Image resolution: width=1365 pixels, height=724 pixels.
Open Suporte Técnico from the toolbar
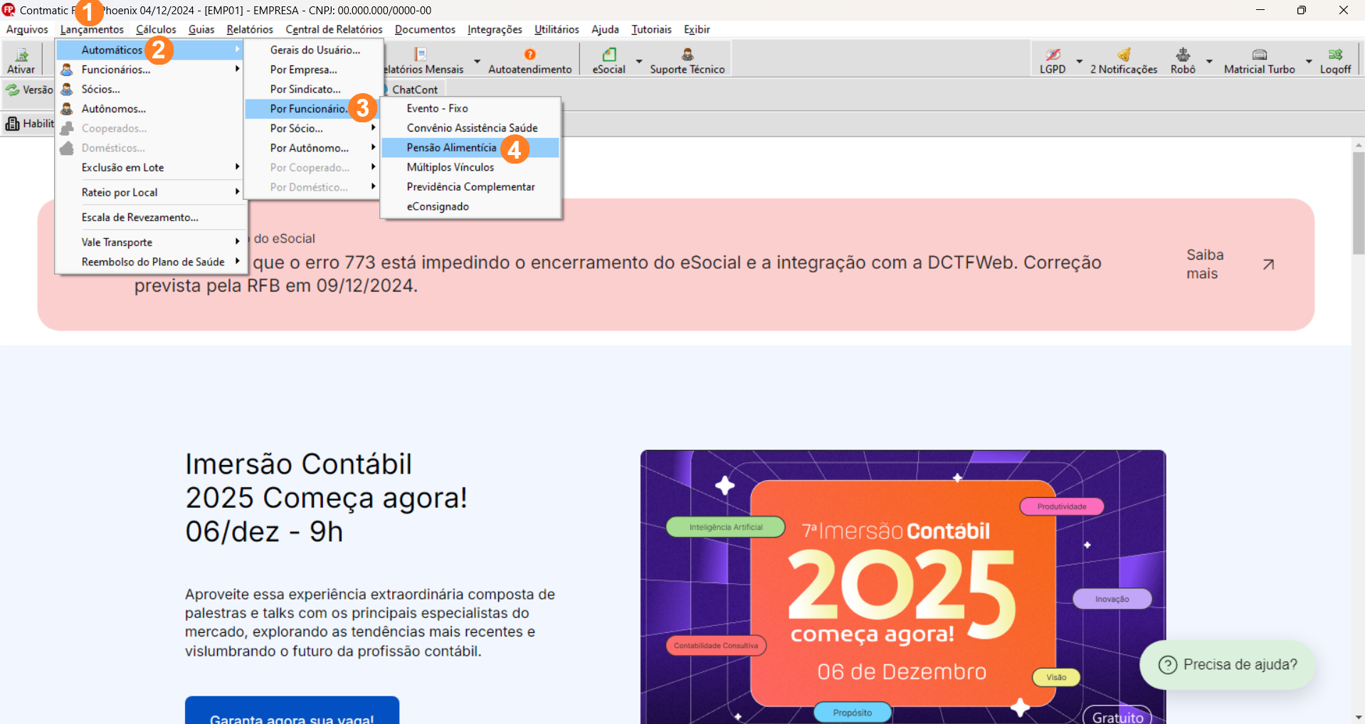tap(687, 55)
